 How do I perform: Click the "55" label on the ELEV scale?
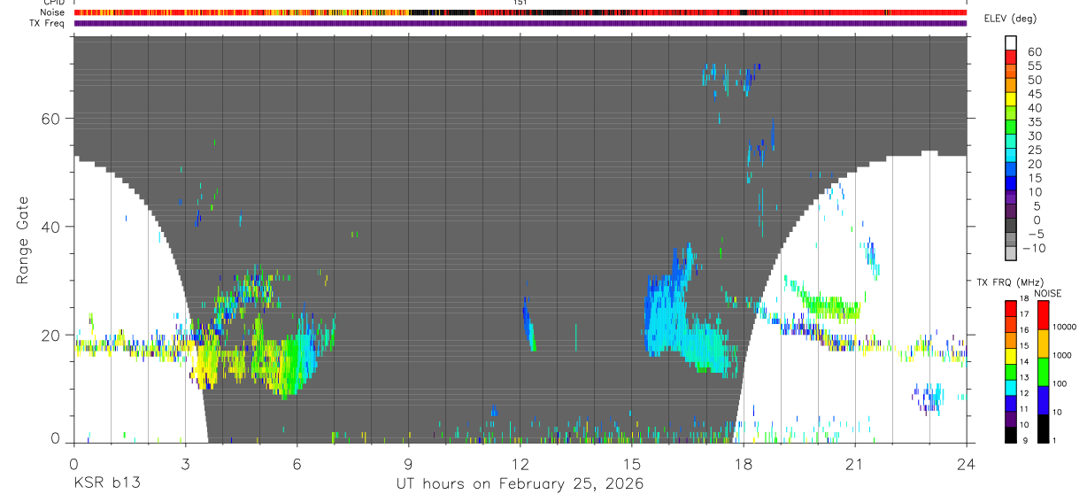click(1034, 66)
